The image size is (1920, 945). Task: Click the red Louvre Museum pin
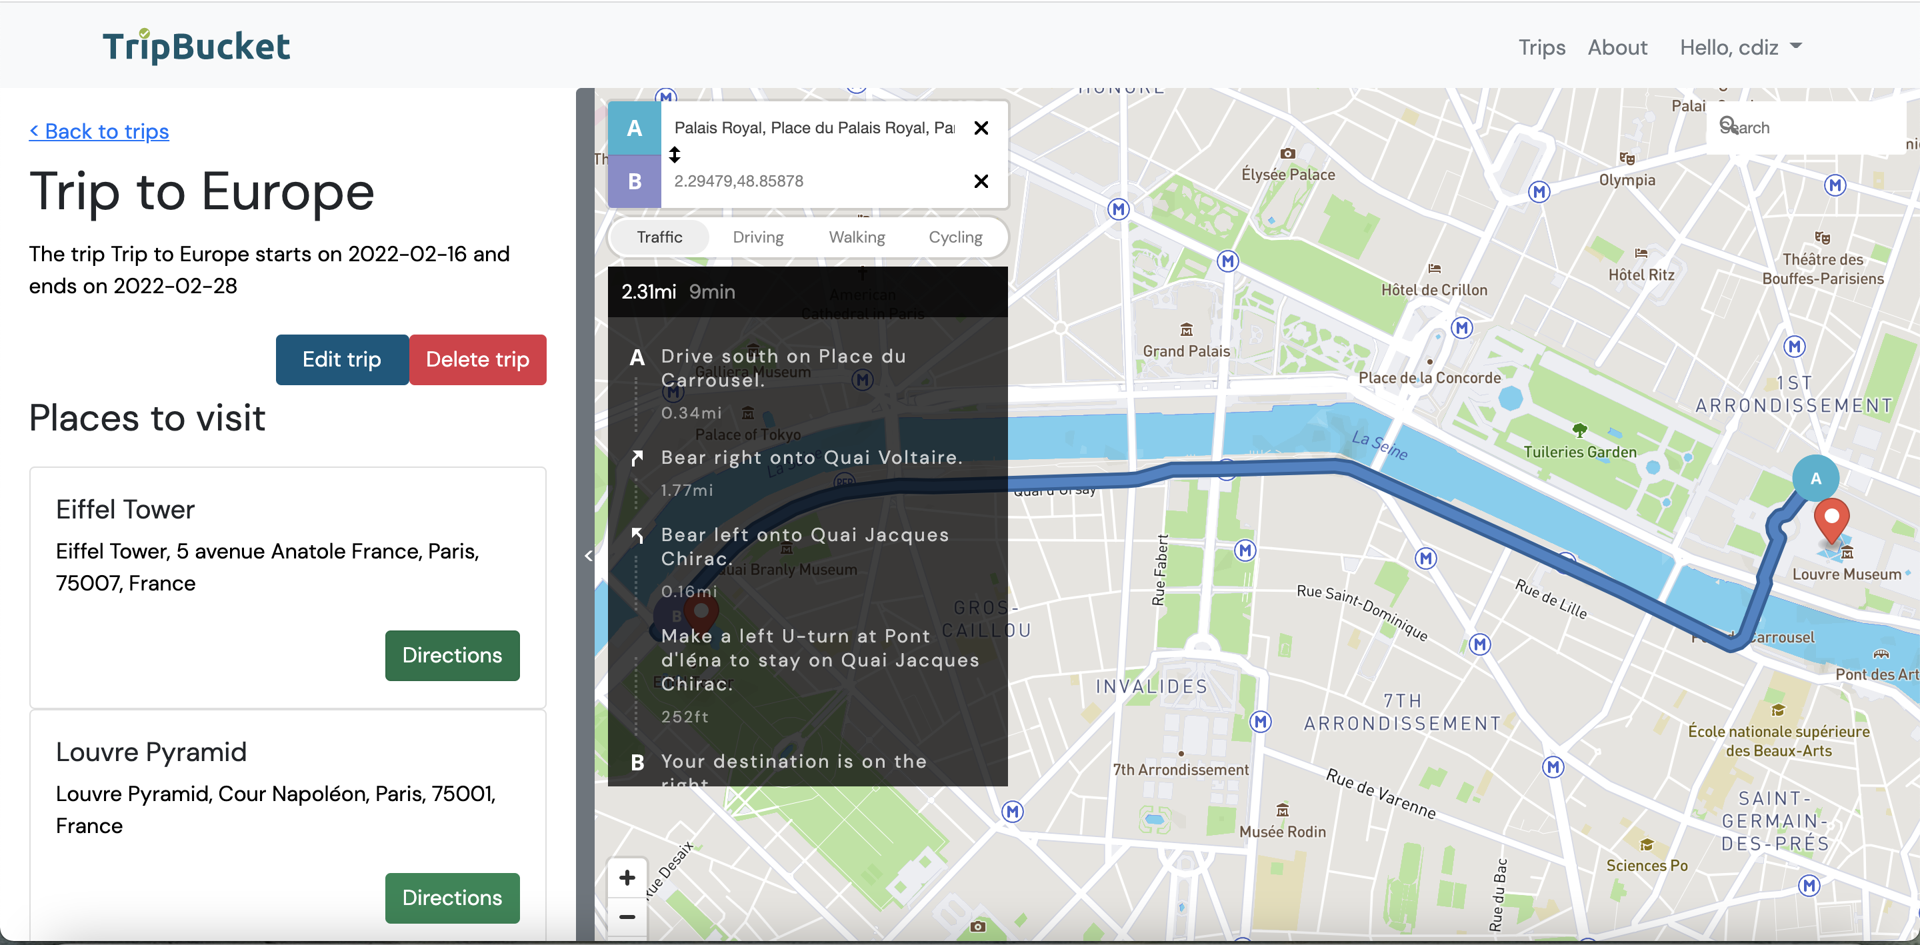pyautogui.click(x=1831, y=520)
